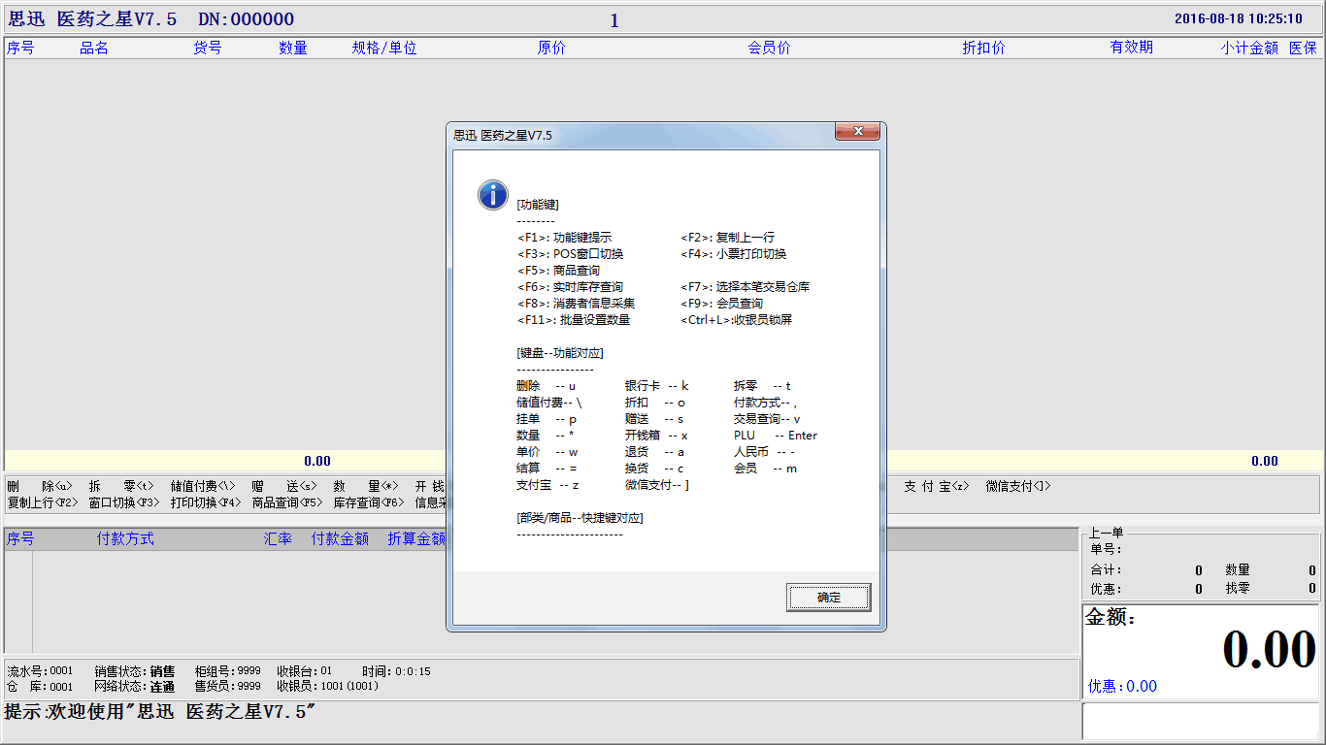
Task: Click the 柜组号:9999 status entry
Action: point(227,671)
